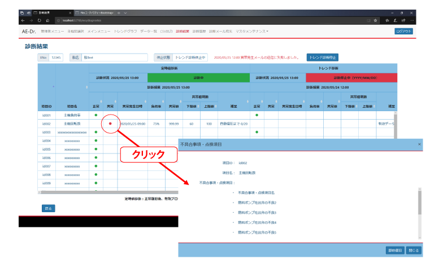Click the dialog's vertical scrollbar
Screen dimensions: 430x259
pos(419,203)
